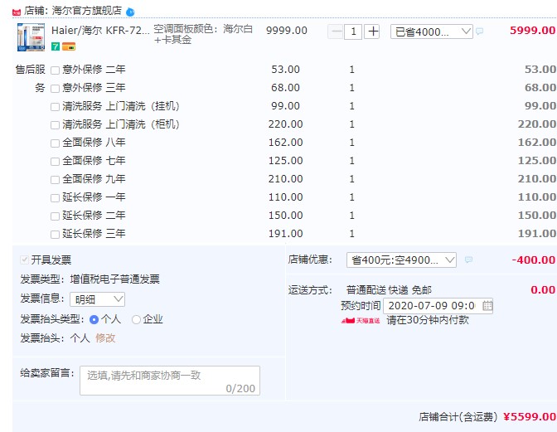Open the 已省4000 discount dropdown
The width and height of the screenshot is (557, 432).
click(431, 32)
